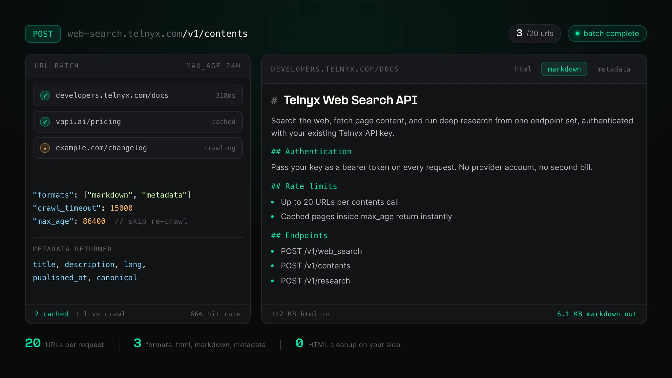Click the POST /v1/research bullet
Viewport: 672px width, 378px height.
(315, 281)
